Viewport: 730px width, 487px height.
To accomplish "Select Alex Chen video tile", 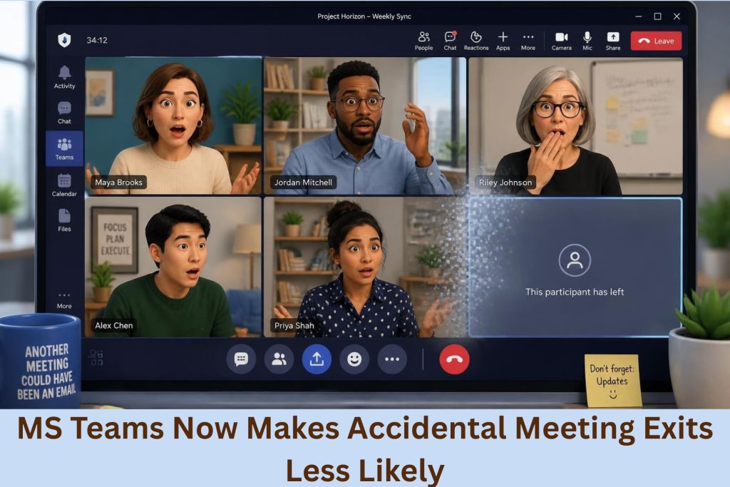I will pos(173,267).
